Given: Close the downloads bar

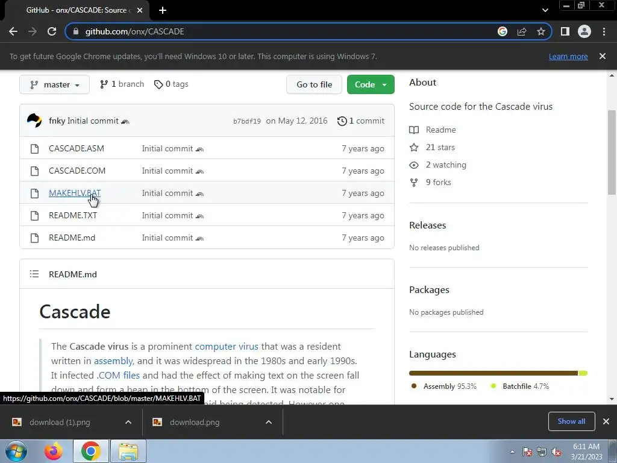Looking at the screenshot, I should (x=606, y=421).
